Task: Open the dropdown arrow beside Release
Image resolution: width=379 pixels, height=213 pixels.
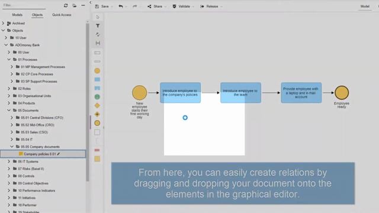Action: 221,7
